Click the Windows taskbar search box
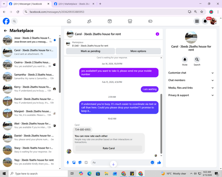 tap(38, 173)
